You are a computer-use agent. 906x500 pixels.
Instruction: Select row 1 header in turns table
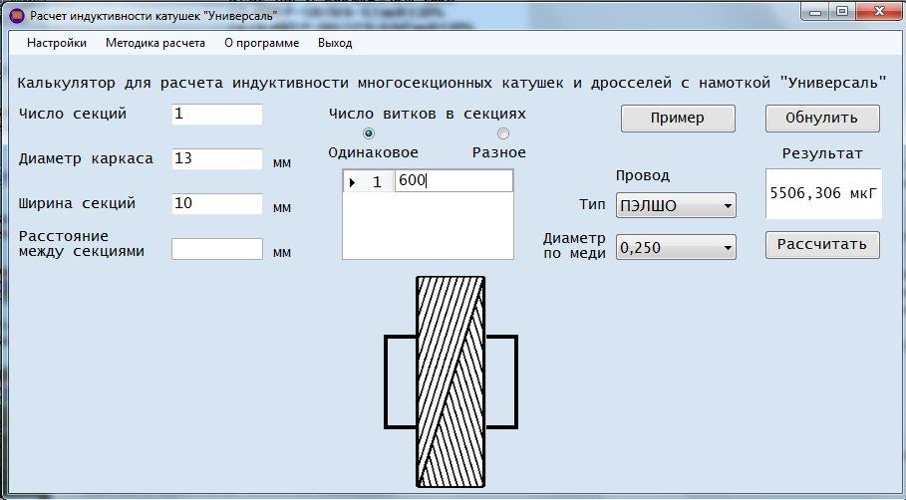pos(369,182)
